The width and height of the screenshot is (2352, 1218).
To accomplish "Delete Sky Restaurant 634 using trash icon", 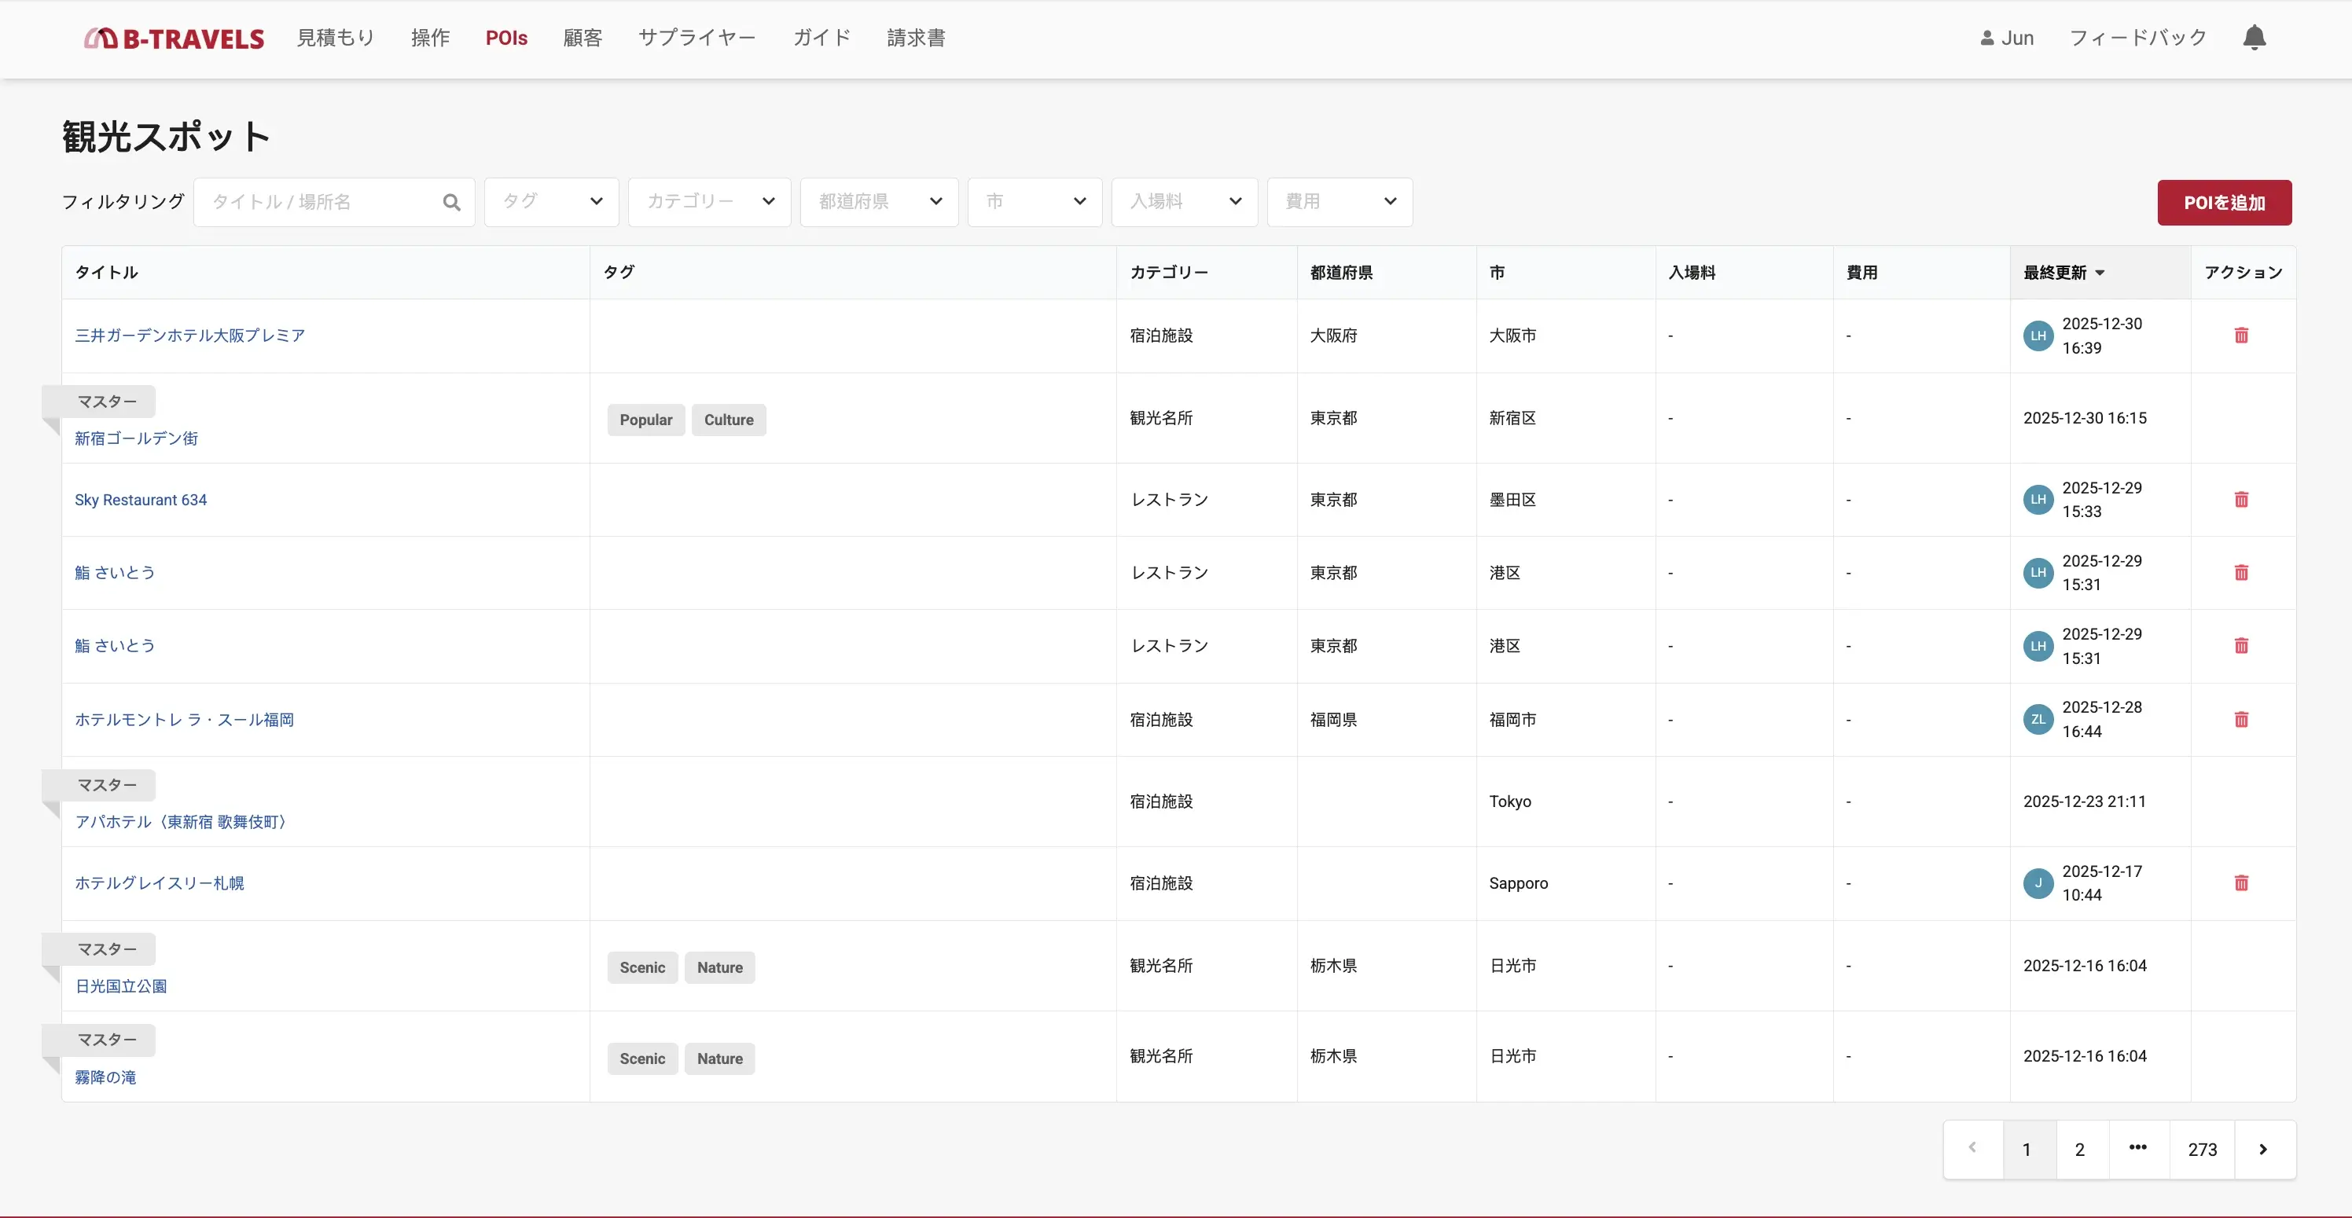I will (2240, 500).
